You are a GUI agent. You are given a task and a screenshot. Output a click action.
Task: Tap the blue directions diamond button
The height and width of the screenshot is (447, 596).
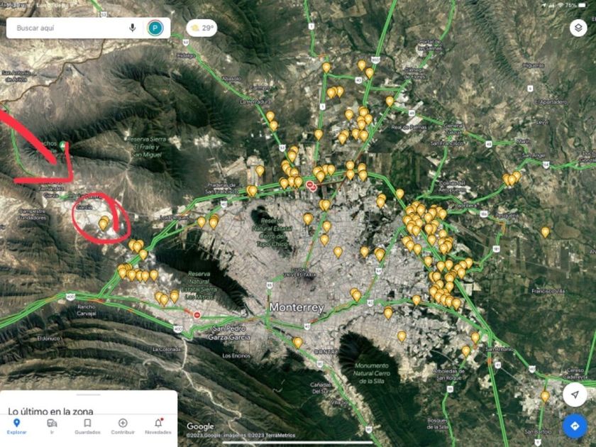(x=575, y=426)
